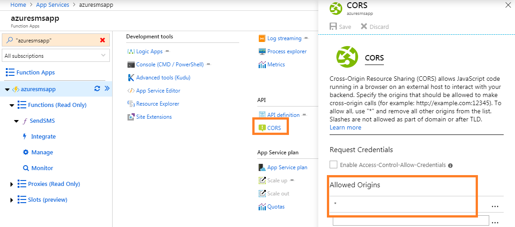The height and width of the screenshot is (227, 515).
Task: Select Monitor under SendSMS
Action: pyautogui.click(x=42, y=168)
